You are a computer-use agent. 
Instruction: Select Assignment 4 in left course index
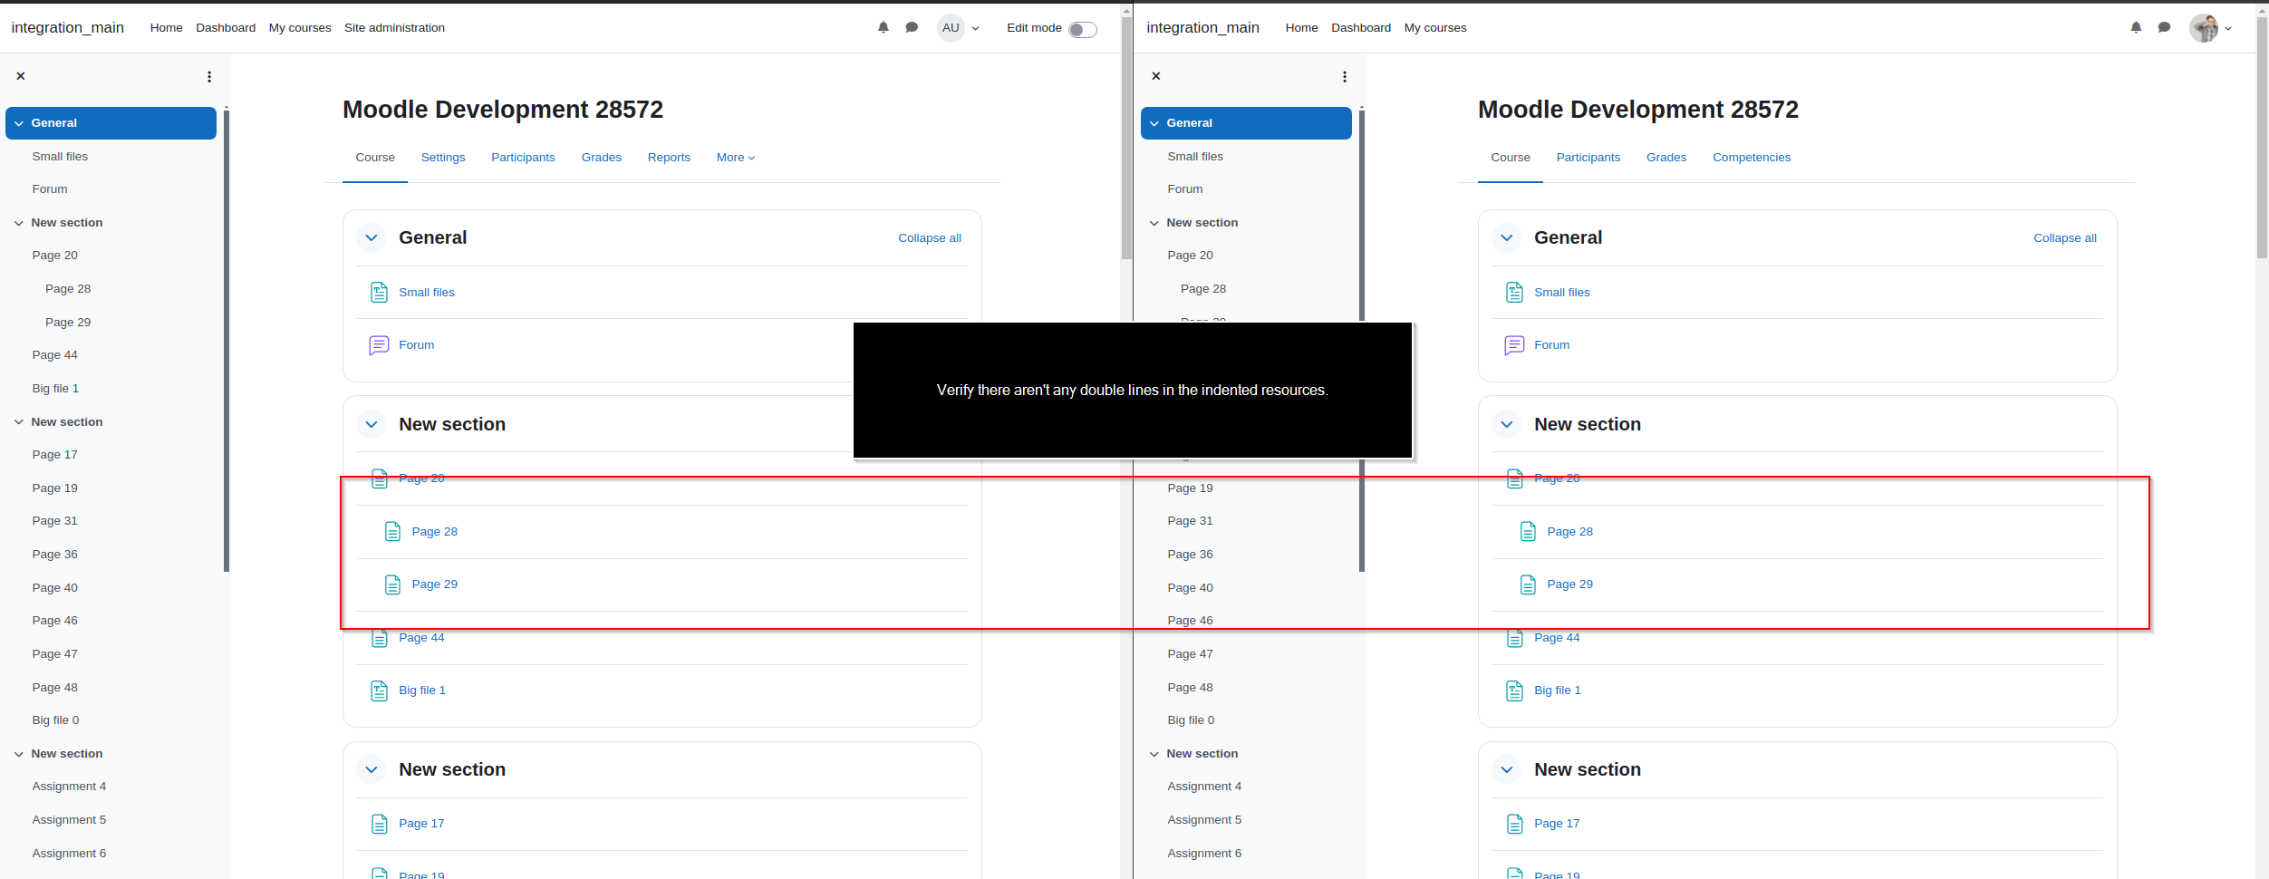pos(69,787)
